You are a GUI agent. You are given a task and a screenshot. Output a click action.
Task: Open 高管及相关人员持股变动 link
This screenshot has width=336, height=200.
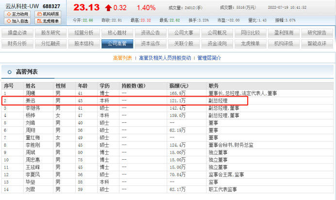pos(165,58)
